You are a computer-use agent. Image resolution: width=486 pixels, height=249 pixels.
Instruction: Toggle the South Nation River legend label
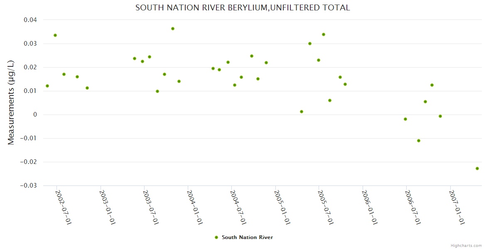click(x=247, y=237)
